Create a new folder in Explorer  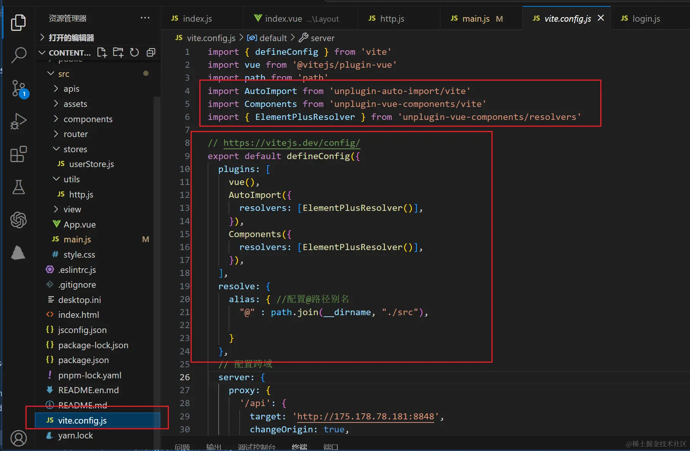tap(118, 53)
